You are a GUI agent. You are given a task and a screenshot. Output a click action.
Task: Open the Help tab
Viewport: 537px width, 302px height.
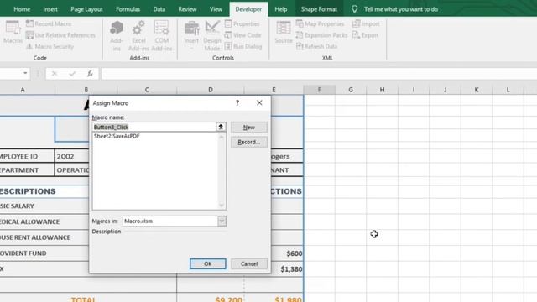(x=281, y=9)
